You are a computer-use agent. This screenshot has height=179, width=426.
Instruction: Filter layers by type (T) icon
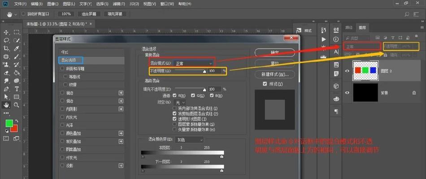pyautogui.click(x=392, y=38)
